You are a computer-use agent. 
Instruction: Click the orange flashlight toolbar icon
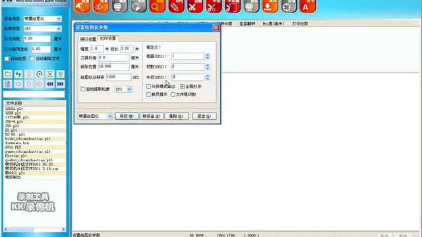tap(101, 6)
